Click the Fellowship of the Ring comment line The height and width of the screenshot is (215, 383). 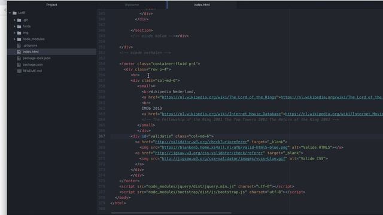[x=241, y=119]
